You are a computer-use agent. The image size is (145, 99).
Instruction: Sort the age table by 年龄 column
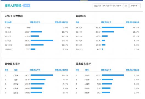(x=77, y=22)
